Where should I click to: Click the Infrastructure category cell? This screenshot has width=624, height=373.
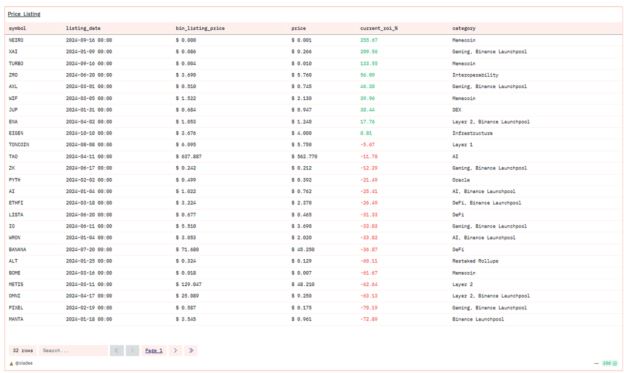473,133
